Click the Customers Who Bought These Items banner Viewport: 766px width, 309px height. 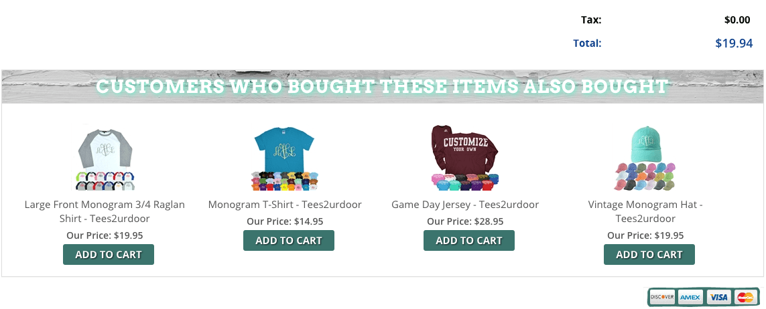[x=383, y=87]
